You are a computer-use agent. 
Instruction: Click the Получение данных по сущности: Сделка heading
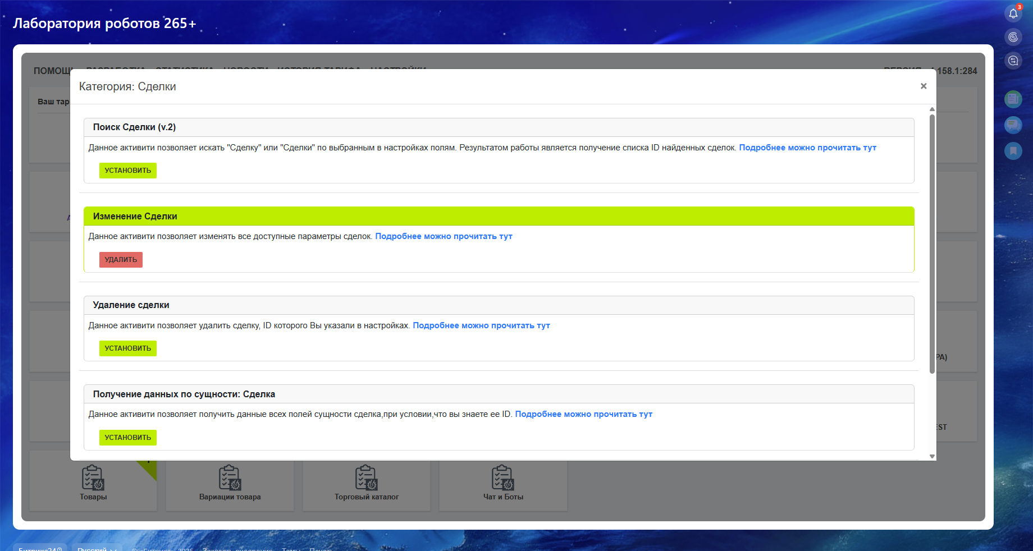[x=184, y=394]
